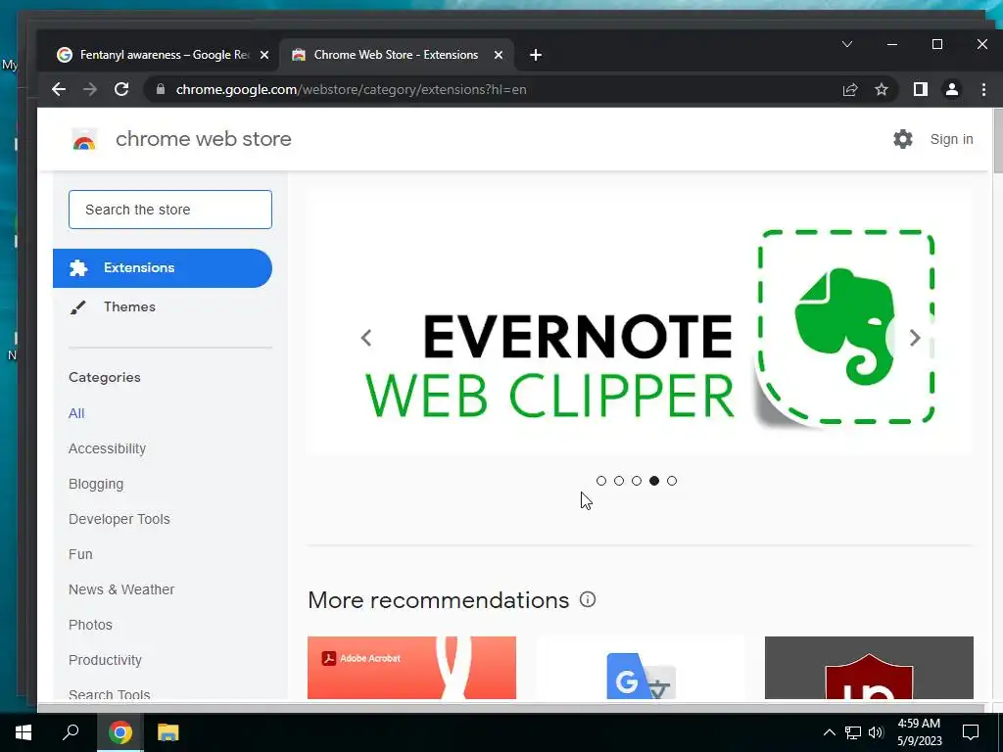Open the Blogging category

click(96, 484)
